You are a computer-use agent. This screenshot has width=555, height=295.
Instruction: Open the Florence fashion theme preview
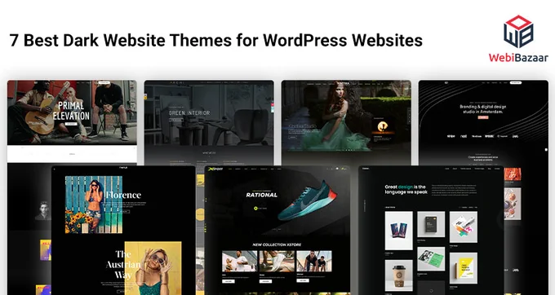click(x=123, y=230)
